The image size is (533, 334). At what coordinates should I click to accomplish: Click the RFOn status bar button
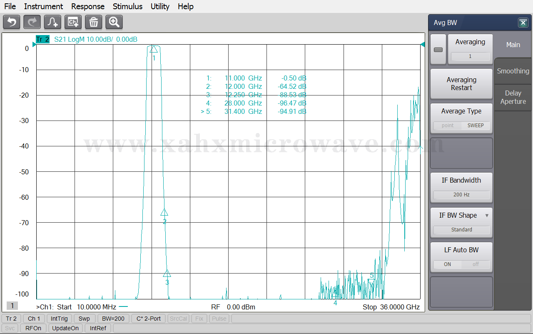(33, 328)
